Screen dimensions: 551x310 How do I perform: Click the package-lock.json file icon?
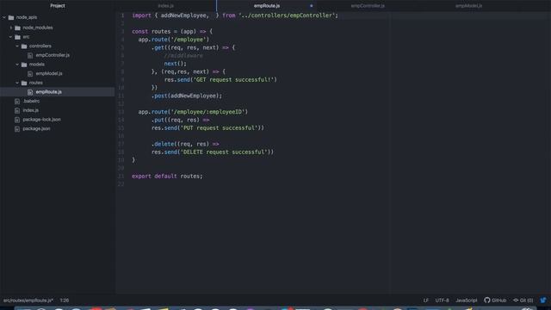click(17, 120)
